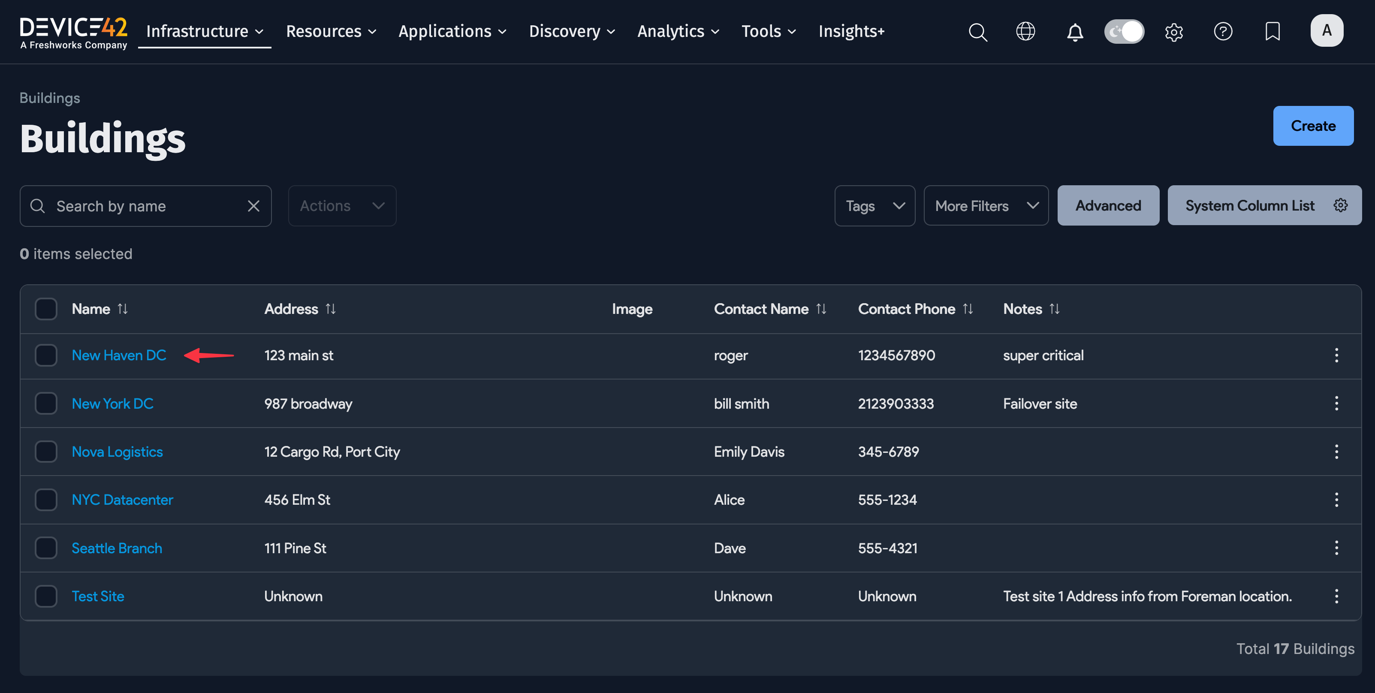Image resolution: width=1375 pixels, height=693 pixels.
Task: Open the global search magnifier icon
Action: click(977, 31)
